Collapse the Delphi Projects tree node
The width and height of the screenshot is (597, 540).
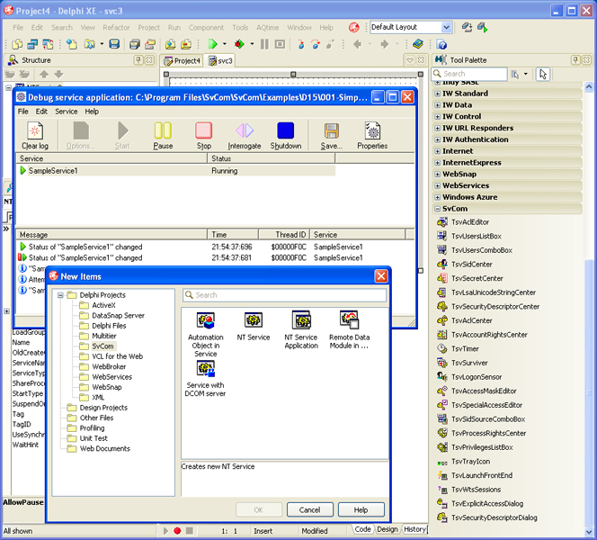point(60,295)
